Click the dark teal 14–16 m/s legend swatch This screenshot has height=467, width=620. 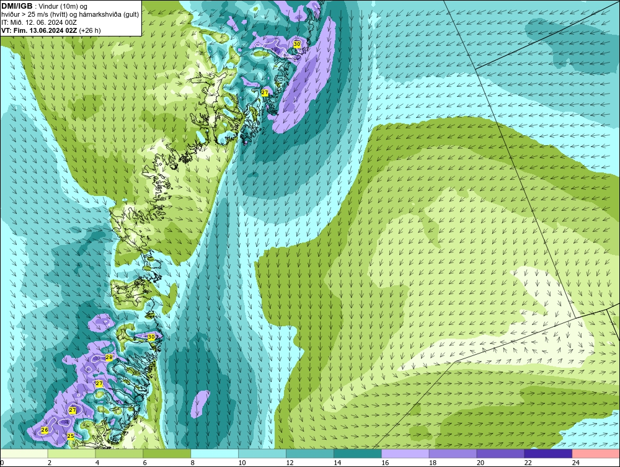click(x=358, y=453)
